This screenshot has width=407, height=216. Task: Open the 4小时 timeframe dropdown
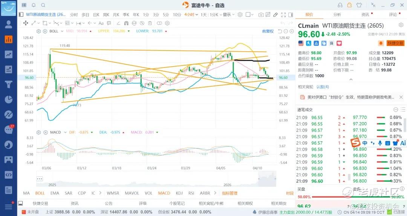coord(191,15)
